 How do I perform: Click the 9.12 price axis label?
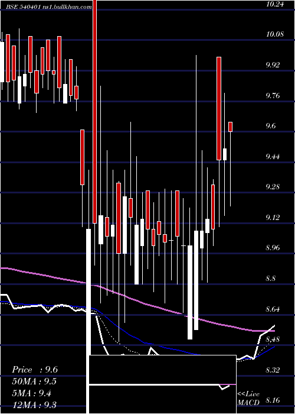tap(273, 217)
